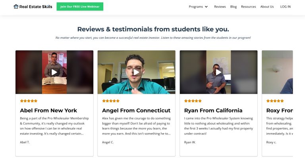Play Angel From Connecticut video
The height and width of the screenshot is (158, 305).
click(136, 72)
